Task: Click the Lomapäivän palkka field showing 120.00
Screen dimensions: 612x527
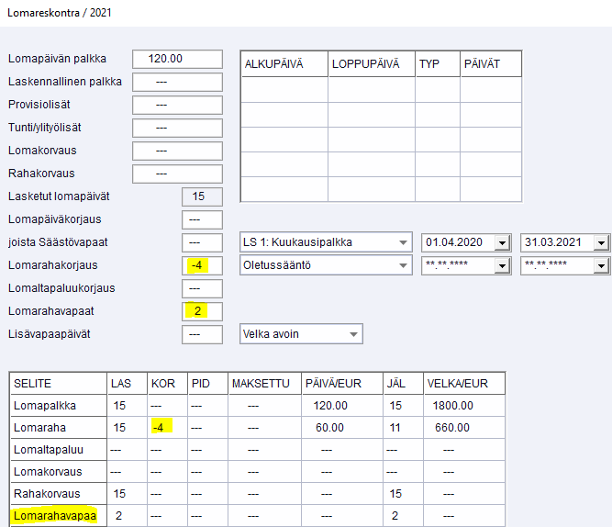Action: coord(177,59)
